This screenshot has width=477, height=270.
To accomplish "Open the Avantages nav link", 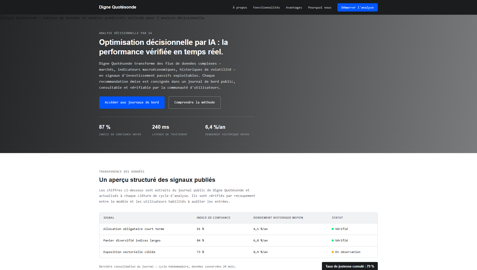I will coord(294,8).
